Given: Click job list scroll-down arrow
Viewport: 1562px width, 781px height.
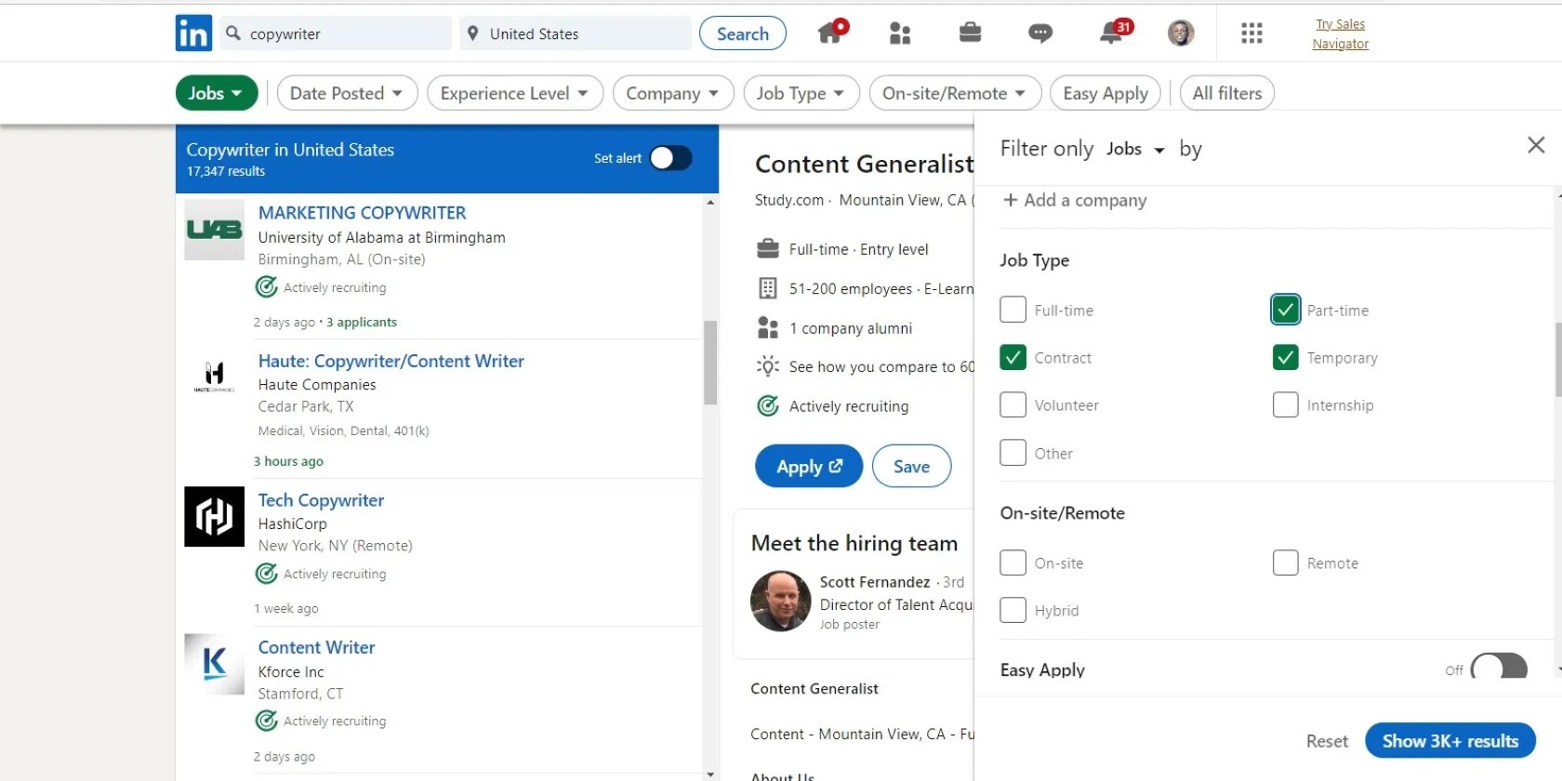Looking at the screenshot, I should (x=710, y=774).
